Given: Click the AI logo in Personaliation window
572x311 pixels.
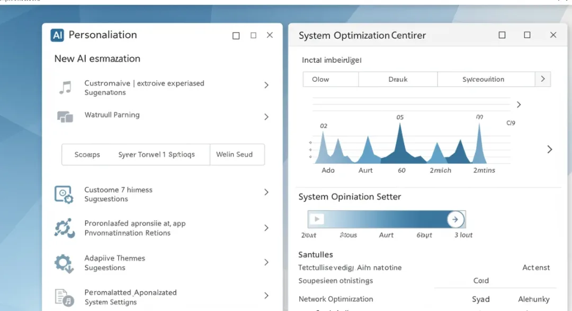Looking at the screenshot, I should (57, 35).
